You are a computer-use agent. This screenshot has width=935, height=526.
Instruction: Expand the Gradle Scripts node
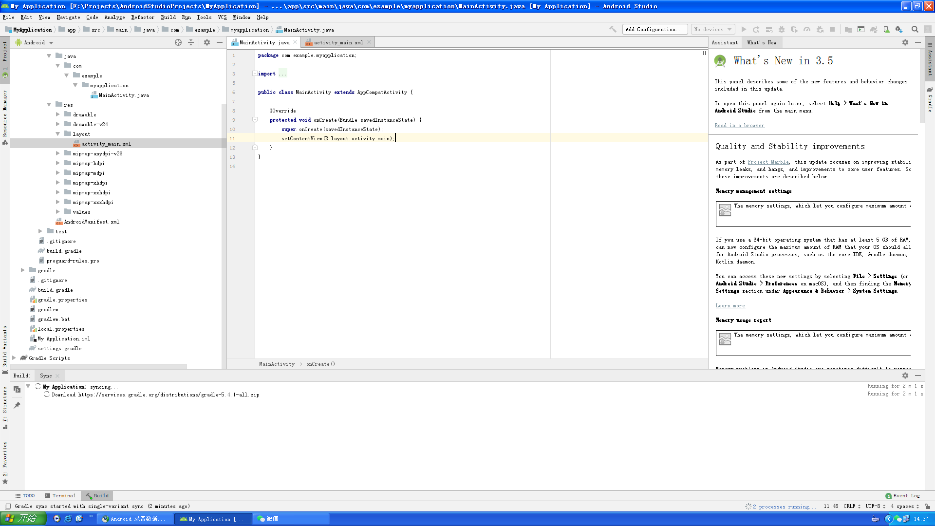(x=14, y=358)
